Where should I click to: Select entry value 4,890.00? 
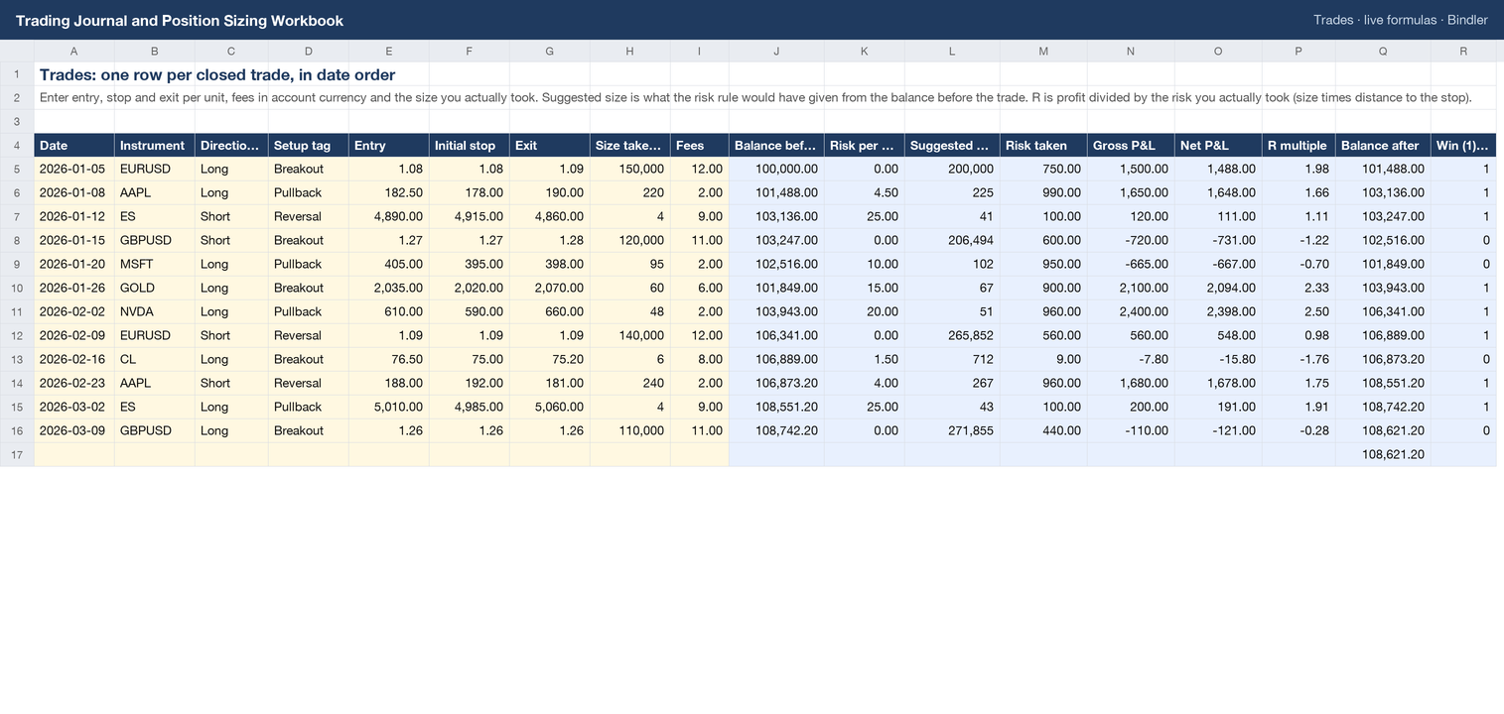[388, 216]
